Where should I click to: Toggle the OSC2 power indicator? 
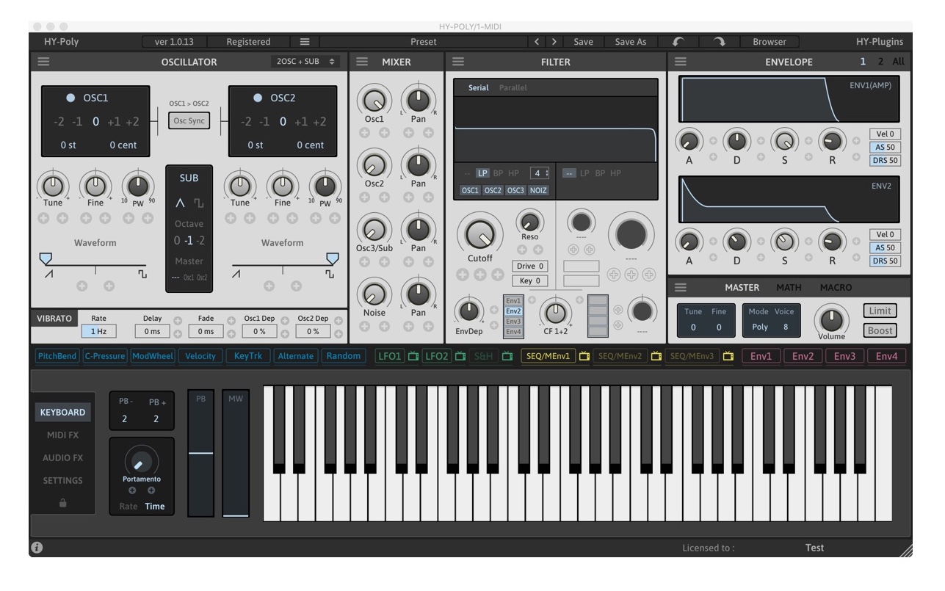coord(258,98)
